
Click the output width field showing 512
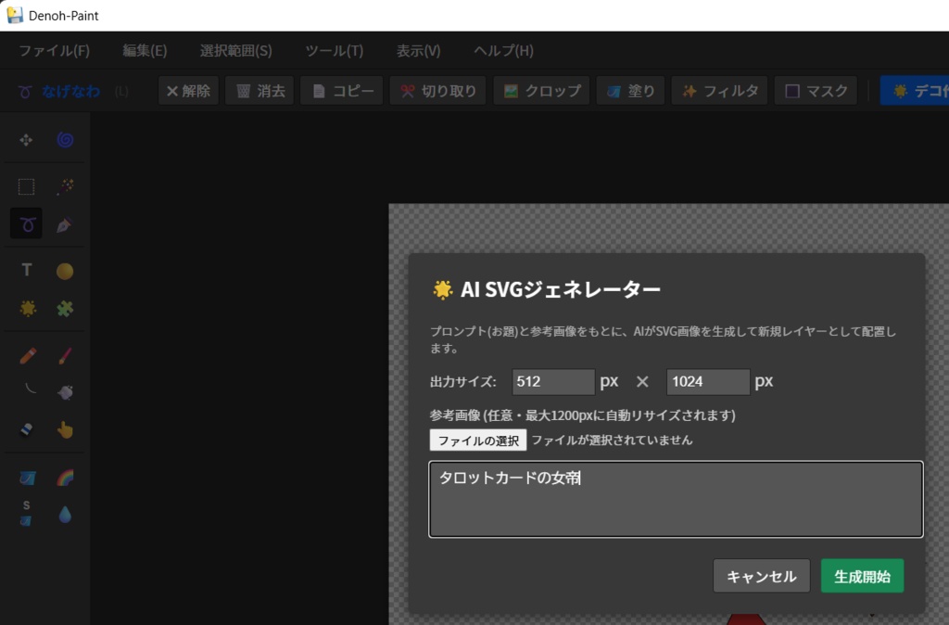[x=553, y=381]
